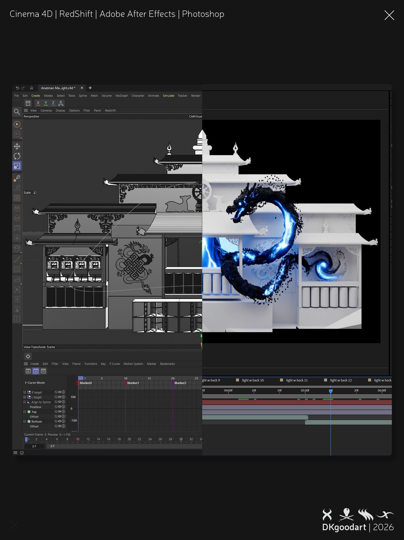404x540 pixels.
Task: Select the Move tool
Action: (x=17, y=146)
